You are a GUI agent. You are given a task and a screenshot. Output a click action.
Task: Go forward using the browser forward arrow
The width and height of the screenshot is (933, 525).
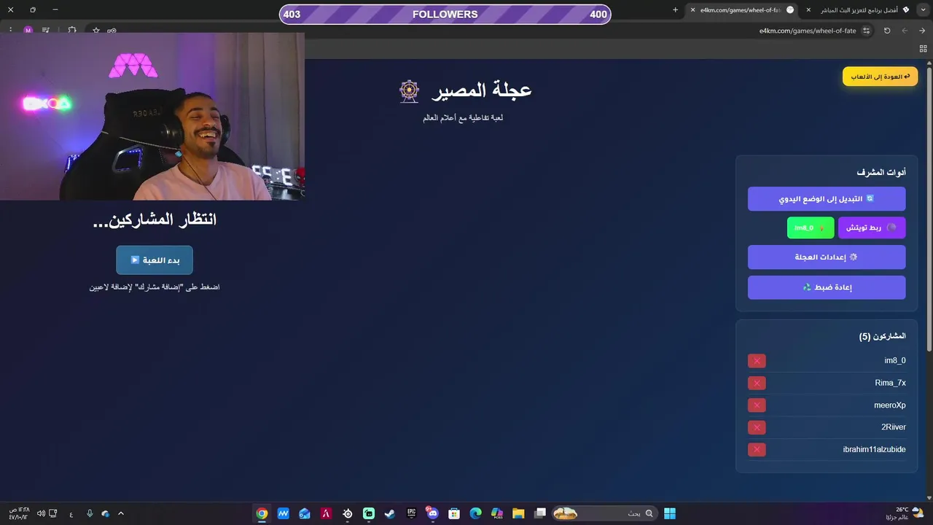pos(905,31)
